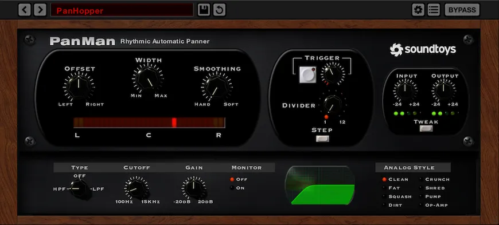The width and height of the screenshot is (499, 225).
Task: Click the Trigger threshold knob
Action: 333,73
